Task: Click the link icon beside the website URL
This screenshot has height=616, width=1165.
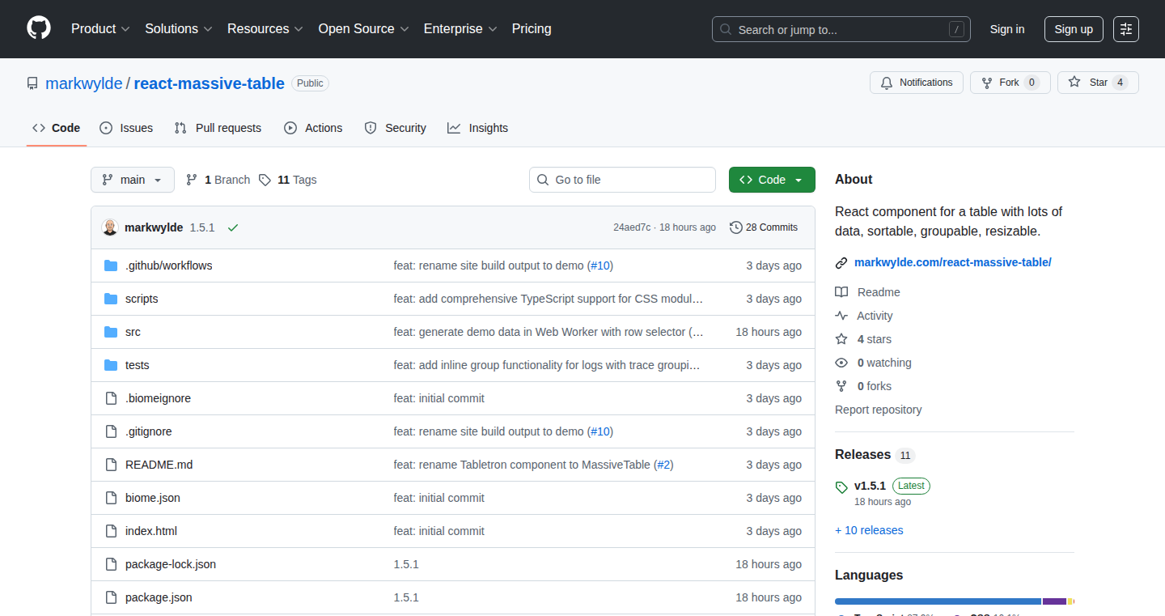Action: click(841, 262)
